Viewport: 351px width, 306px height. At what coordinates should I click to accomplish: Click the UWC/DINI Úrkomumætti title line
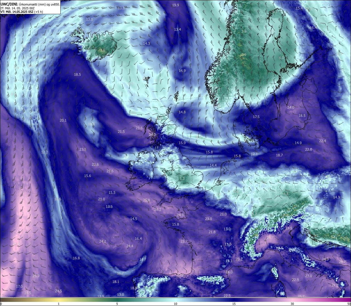click(x=30, y=4)
